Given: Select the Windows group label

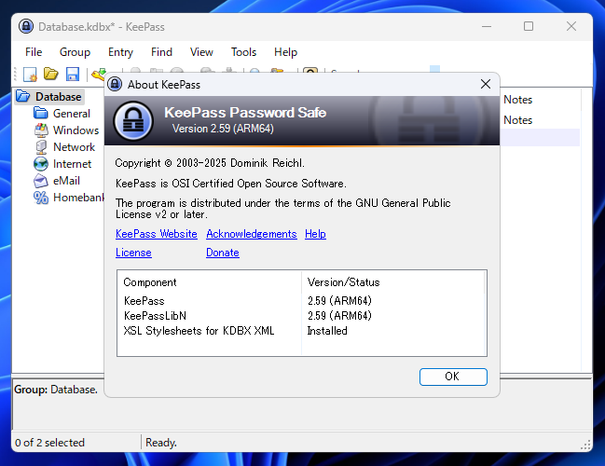Looking at the screenshot, I should pyautogui.click(x=76, y=130).
